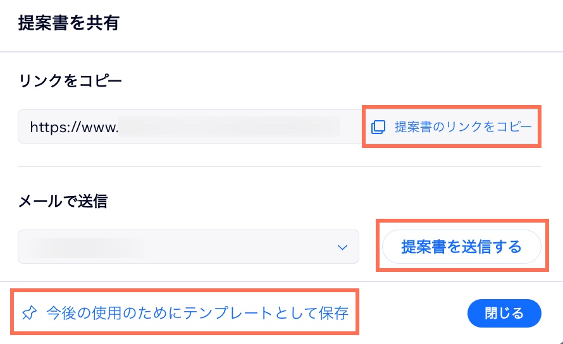Click the メールで送信 section heading
The height and width of the screenshot is (344, 563).
click(x=63, y=202)
